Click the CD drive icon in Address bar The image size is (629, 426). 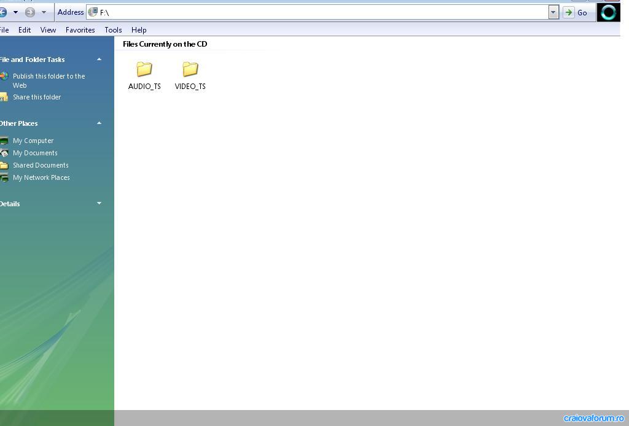93,12
